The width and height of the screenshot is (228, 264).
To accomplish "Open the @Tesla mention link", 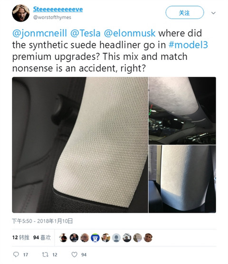I will click(x=85, y=33).
